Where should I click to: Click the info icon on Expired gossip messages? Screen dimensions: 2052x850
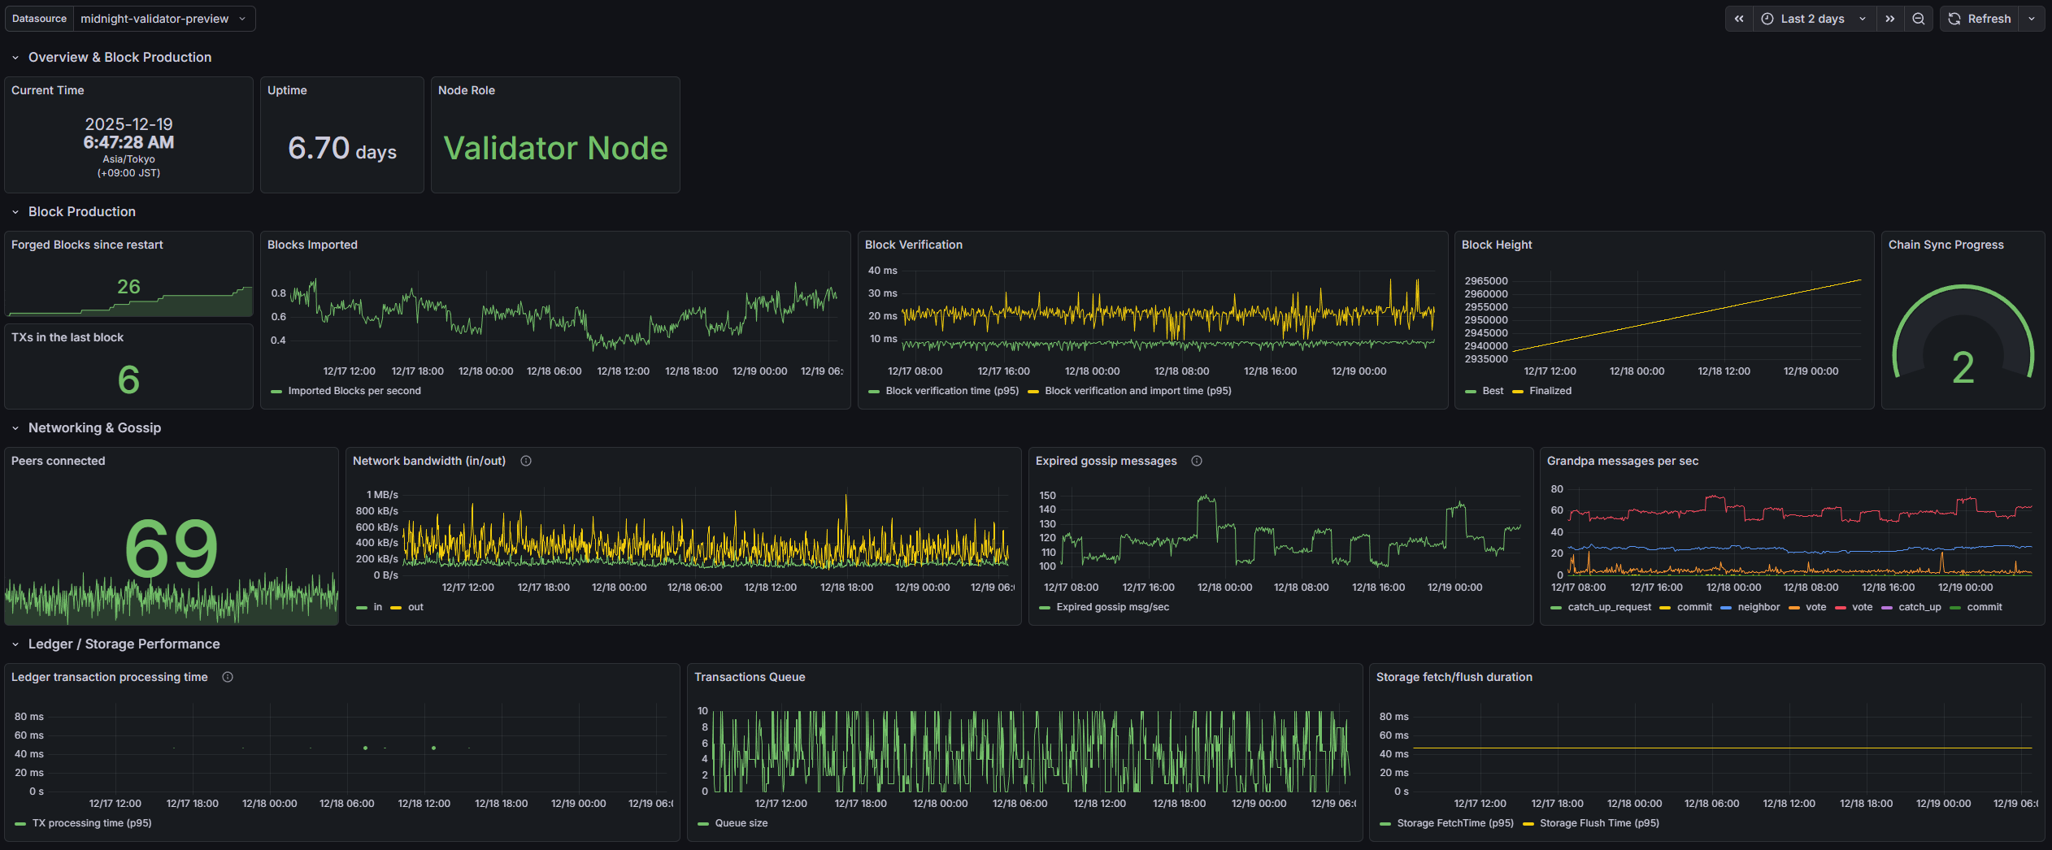coord(1197,461)
